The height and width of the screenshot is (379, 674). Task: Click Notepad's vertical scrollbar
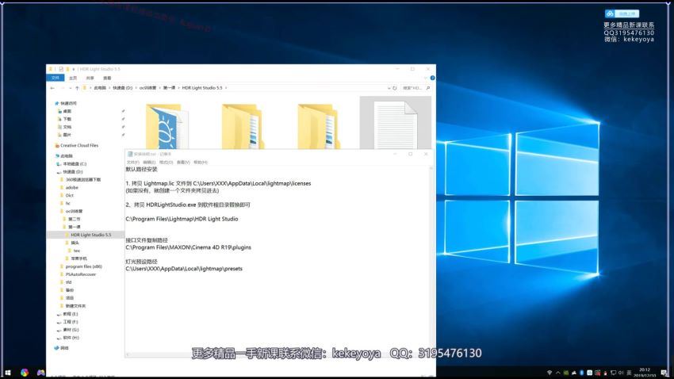point(431,259)
